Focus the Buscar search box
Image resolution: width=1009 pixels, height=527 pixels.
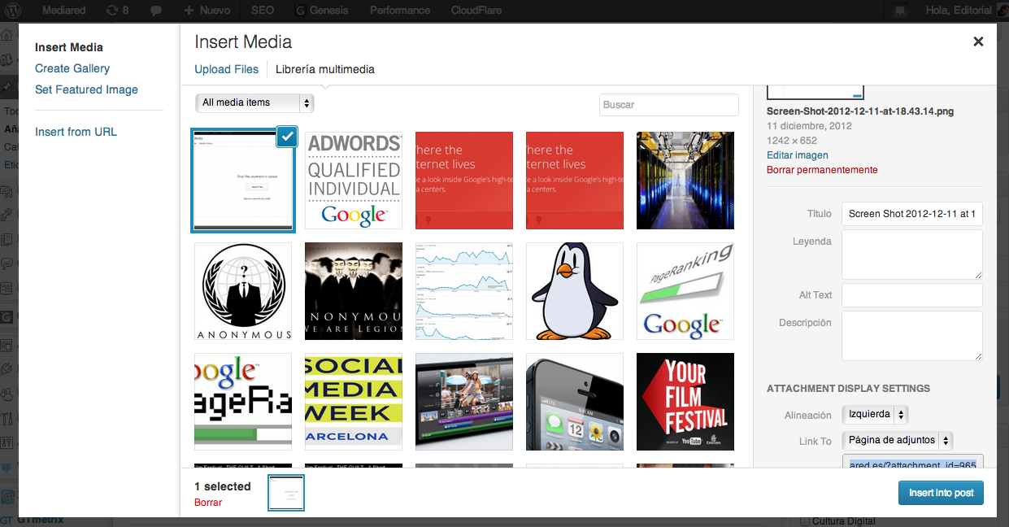tap(669, 105)
